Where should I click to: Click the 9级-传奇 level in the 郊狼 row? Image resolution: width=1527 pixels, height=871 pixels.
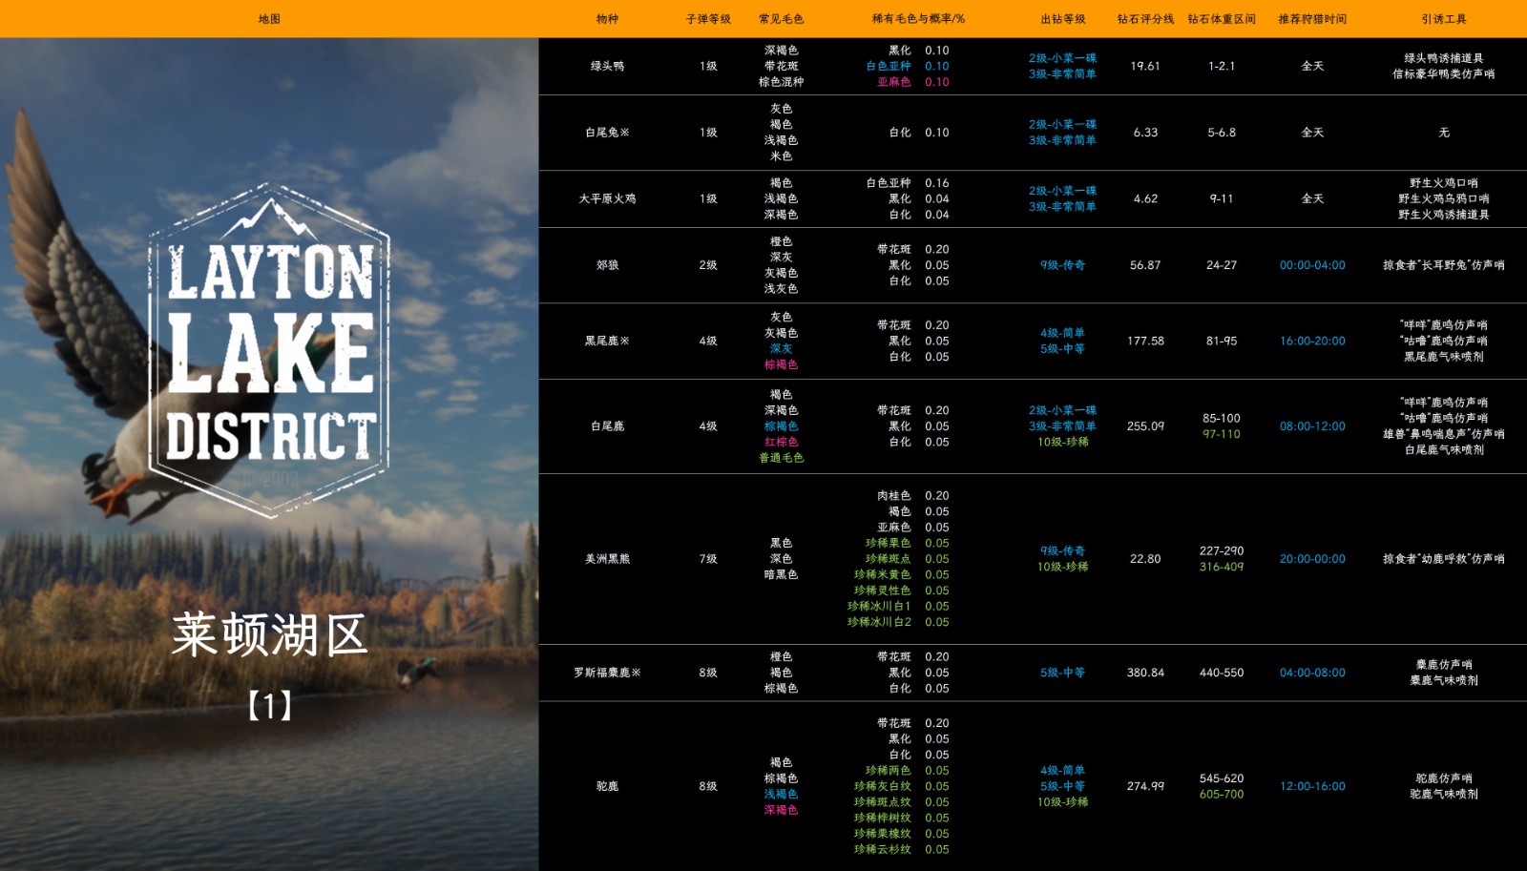(x=1062, y=265)
